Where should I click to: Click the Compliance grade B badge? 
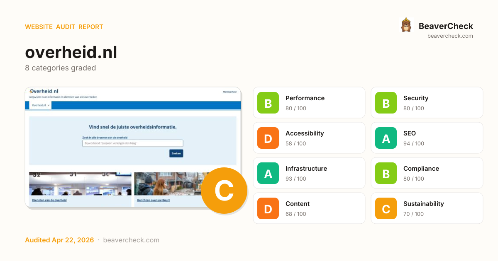386,173
